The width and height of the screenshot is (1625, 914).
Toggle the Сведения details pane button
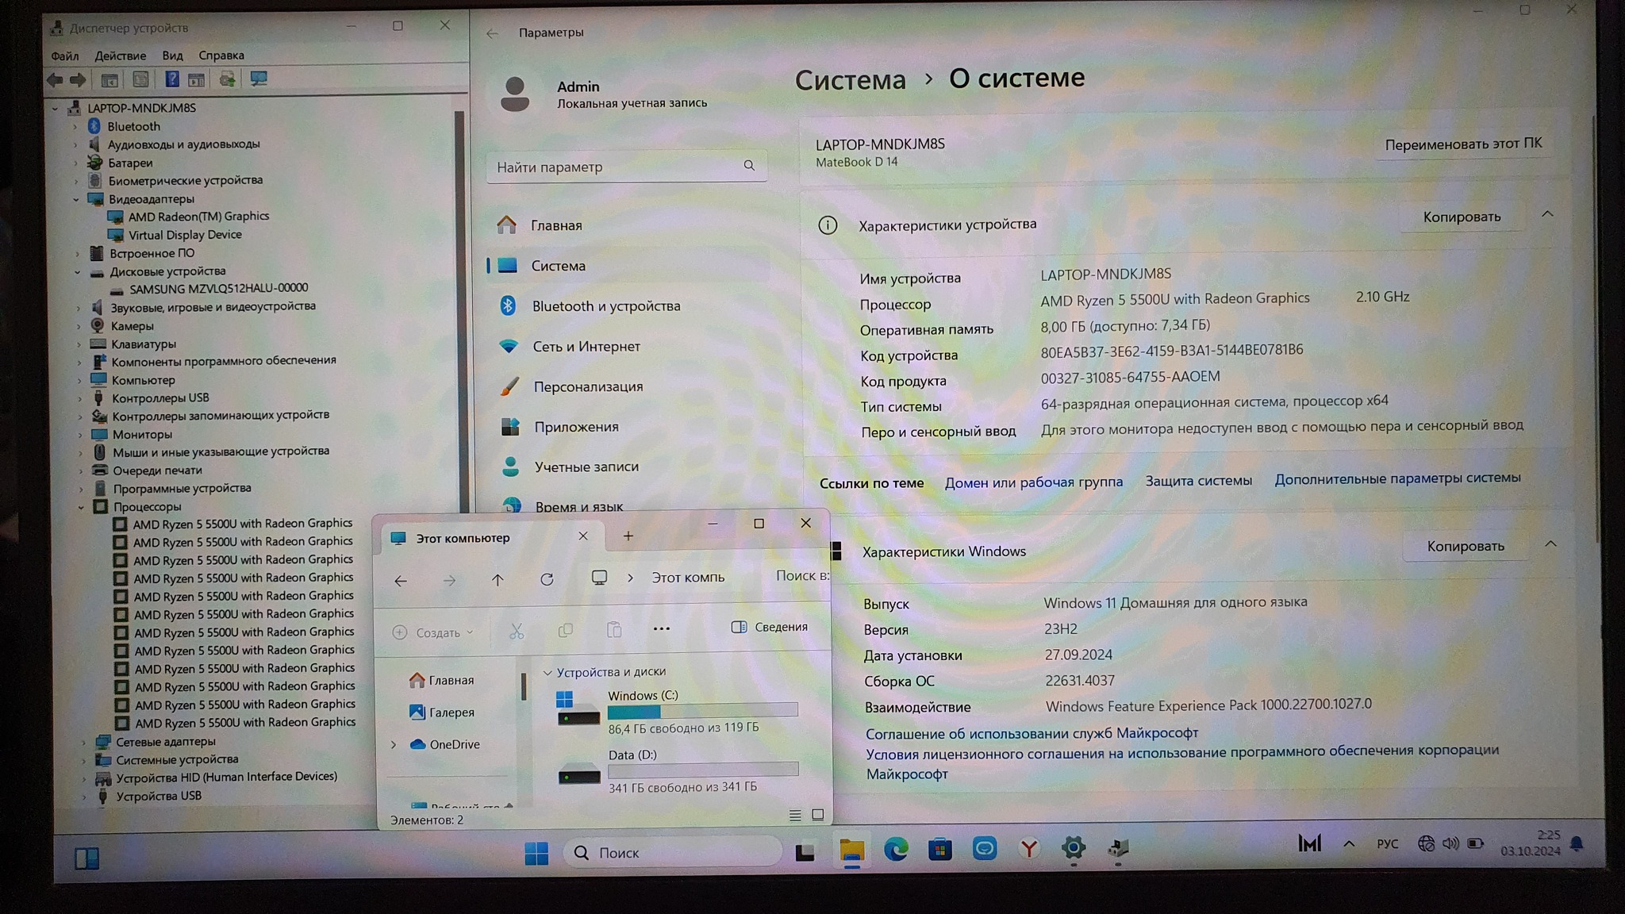pyautogui.click(x=770, y=627)
